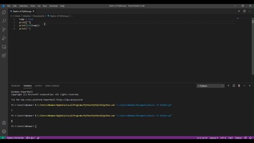Open the Run menu

click(45, 6)
